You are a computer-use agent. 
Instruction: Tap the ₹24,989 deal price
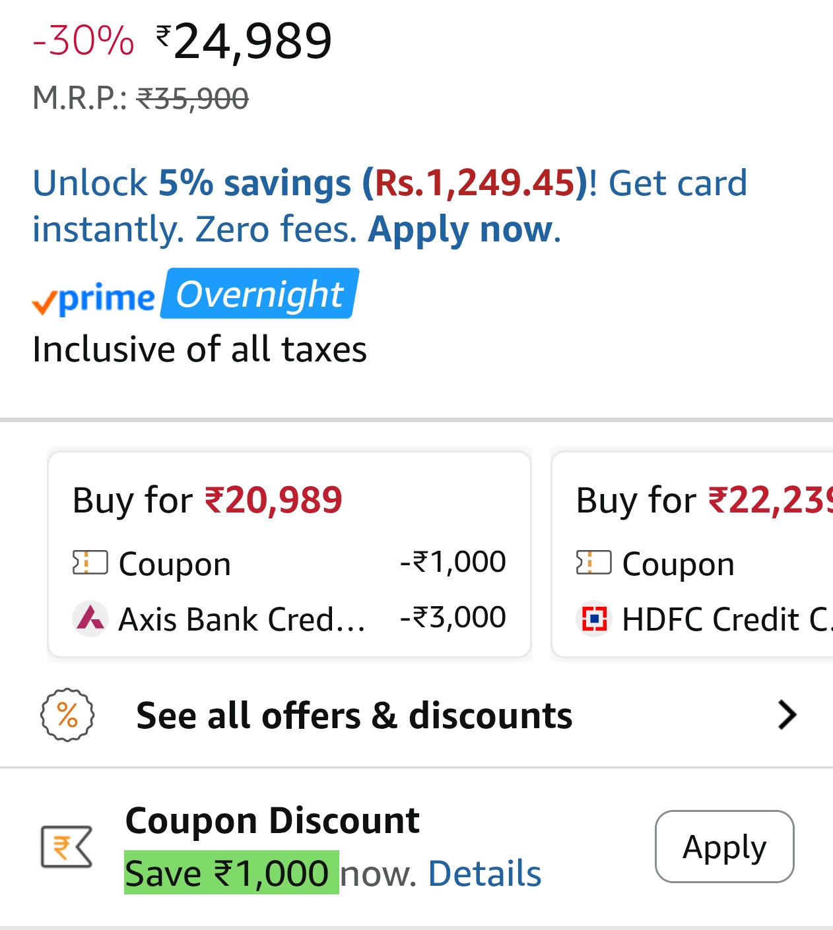(x=252, y=42)
